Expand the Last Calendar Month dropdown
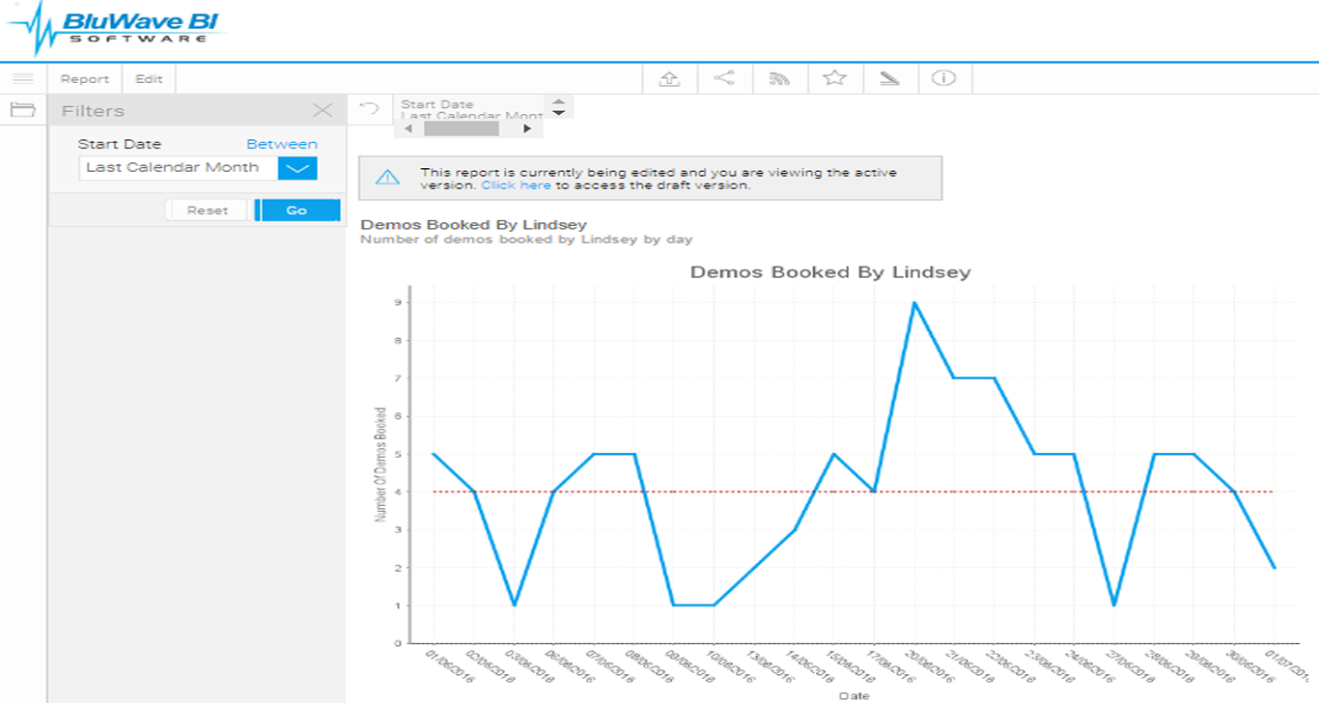1319x703 pixels. coord(297,168)
